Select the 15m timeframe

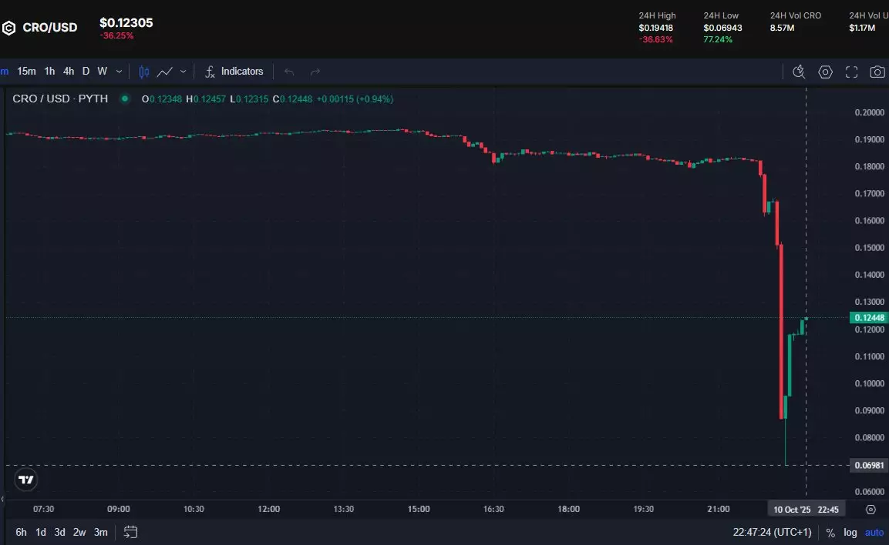26,72
